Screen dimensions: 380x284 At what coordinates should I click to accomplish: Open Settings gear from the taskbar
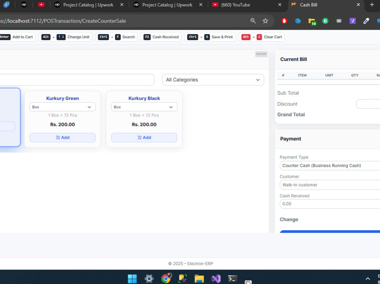click(149, 279)
